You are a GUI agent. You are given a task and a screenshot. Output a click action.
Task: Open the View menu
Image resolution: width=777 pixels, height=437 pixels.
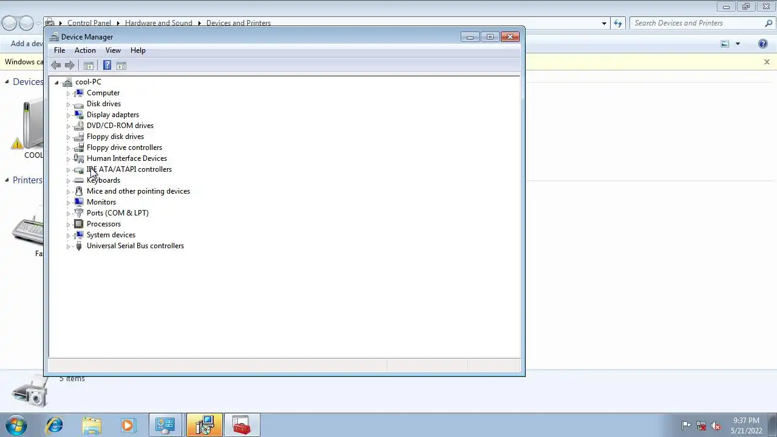pos(113,50)
